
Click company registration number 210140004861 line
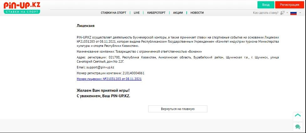tap(111, 73)
